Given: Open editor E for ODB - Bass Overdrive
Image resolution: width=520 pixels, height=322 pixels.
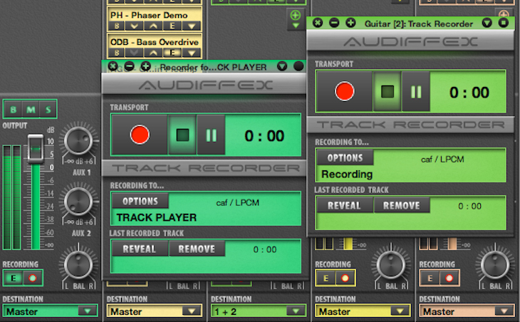Looking at the screenshot, I should tap(172, 53).
